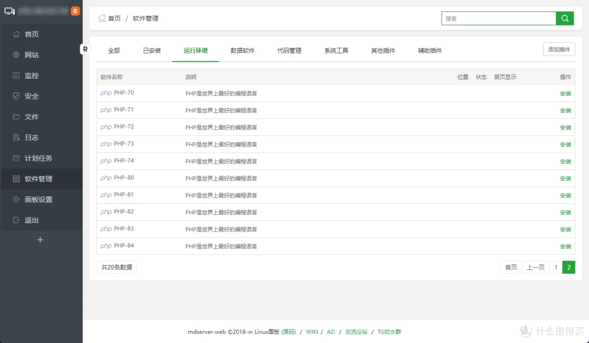View logs via the 日志 sidebar icon
The height and width of the screenshot is (343, 589).
point(31,137)
